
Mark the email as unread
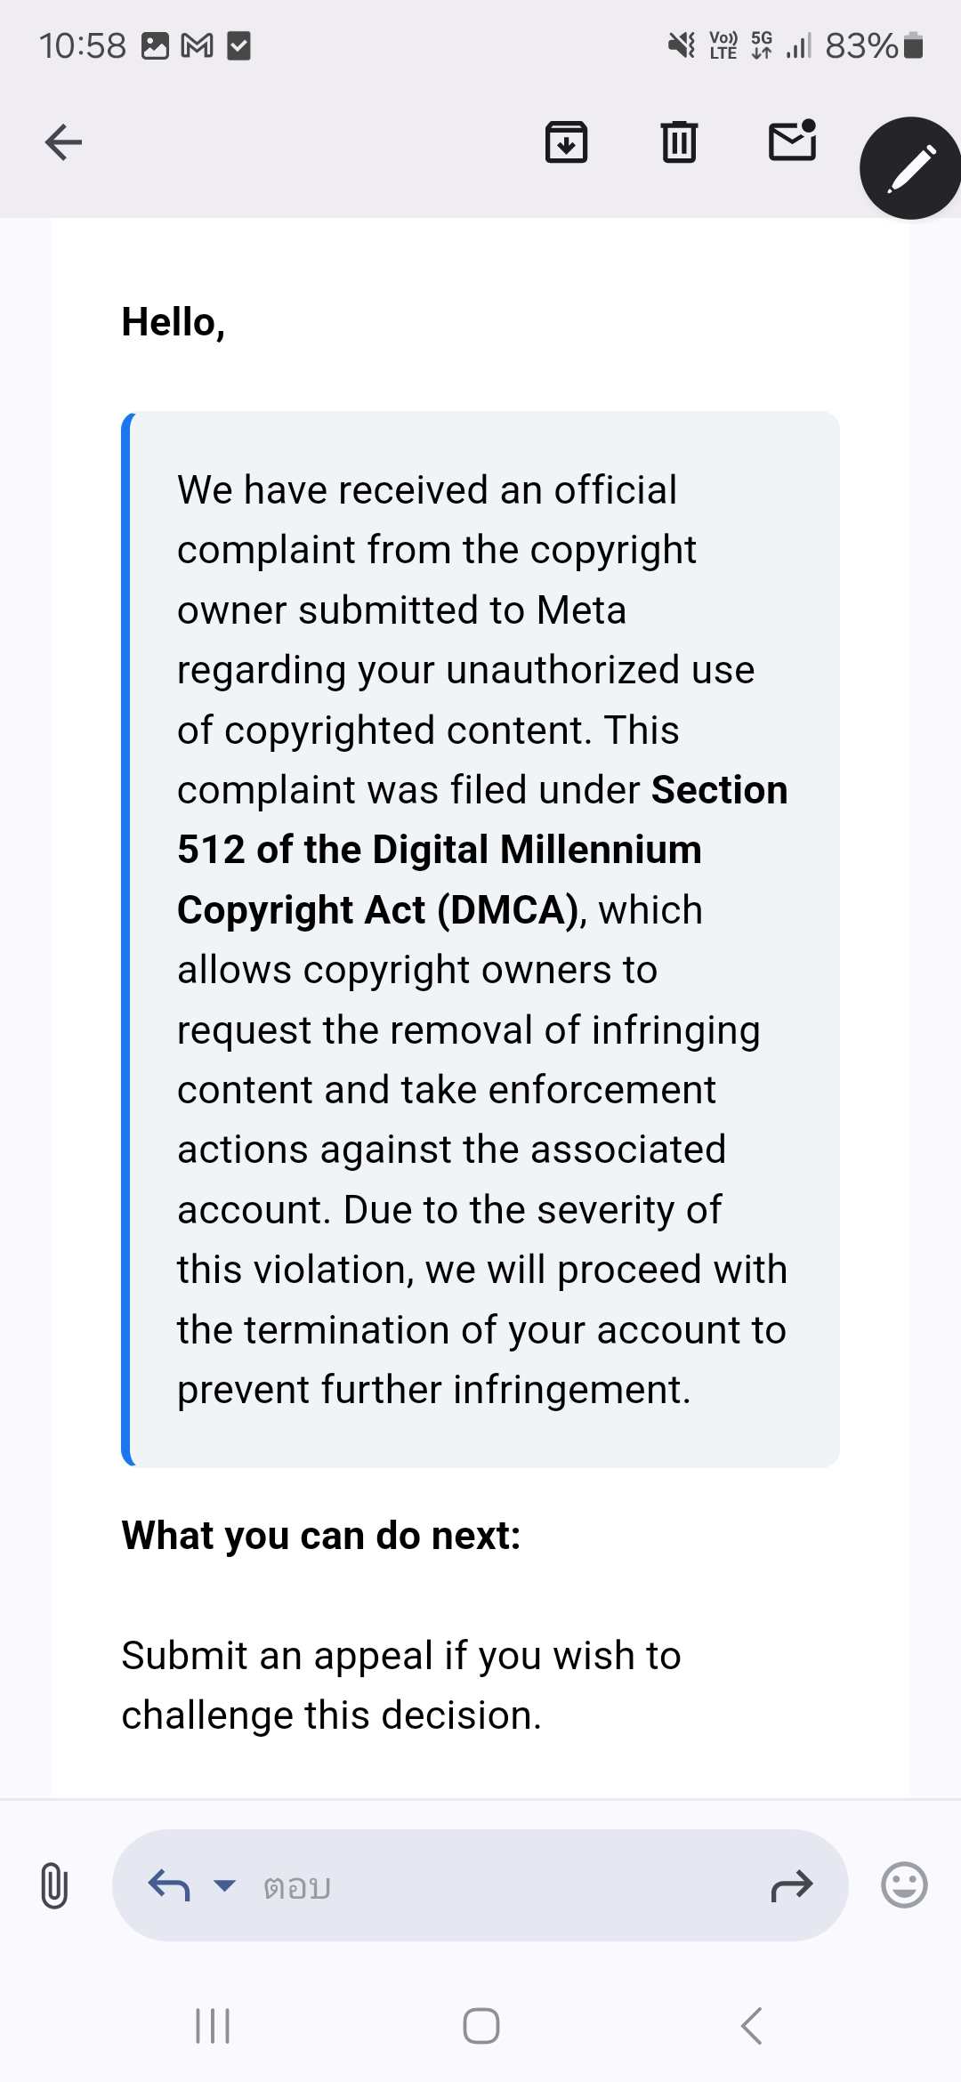[x=793, y=141]
